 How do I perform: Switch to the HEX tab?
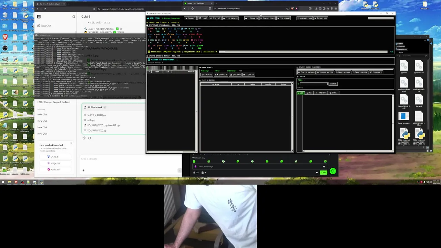(x=309, y=93)
